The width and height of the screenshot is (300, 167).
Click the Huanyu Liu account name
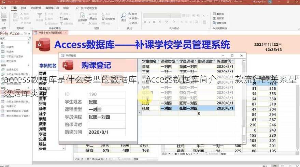click(x=260, y=1)
